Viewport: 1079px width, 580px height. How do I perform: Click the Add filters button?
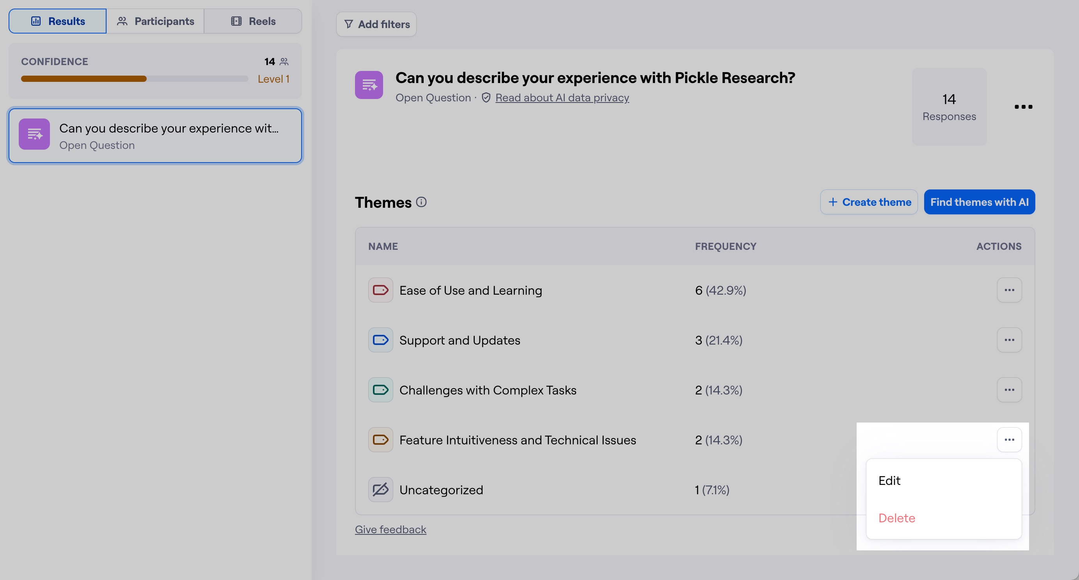click(376, 24)
